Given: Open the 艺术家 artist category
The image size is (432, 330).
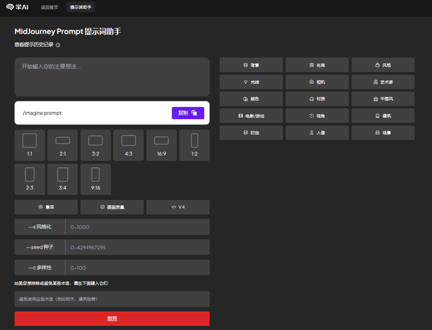Looking at the screenshot, I should click(x=383, y=82).
